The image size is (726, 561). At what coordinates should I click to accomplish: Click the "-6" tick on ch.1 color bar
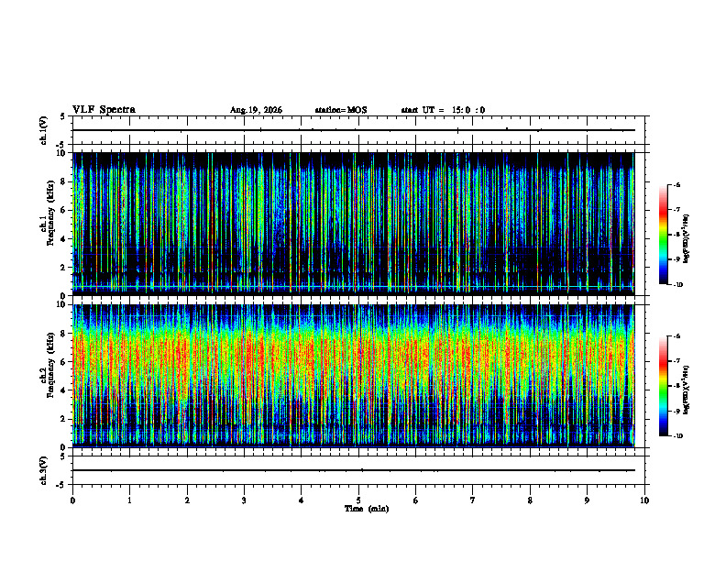coord(676,184)
